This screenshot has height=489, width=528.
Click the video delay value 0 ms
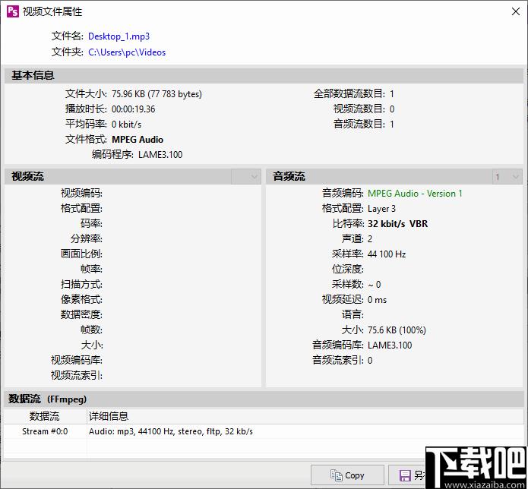tap(377, 300)
